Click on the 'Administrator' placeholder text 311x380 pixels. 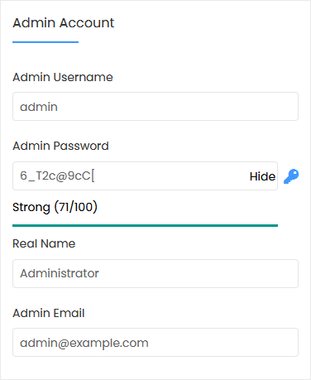pyautogui.click(x=60, y=273)
